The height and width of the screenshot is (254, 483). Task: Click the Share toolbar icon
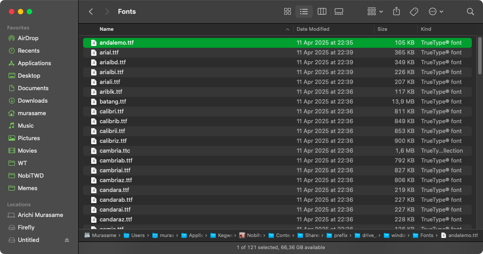(x=396, y=12)
